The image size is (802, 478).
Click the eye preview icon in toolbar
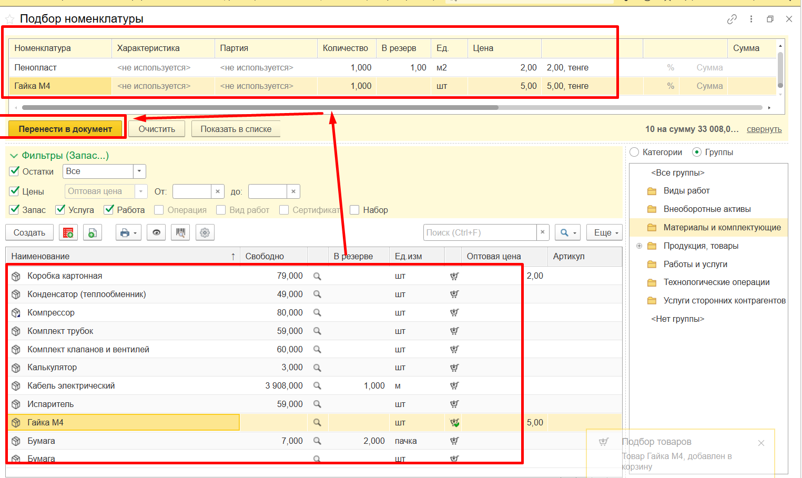click(156, 232)
